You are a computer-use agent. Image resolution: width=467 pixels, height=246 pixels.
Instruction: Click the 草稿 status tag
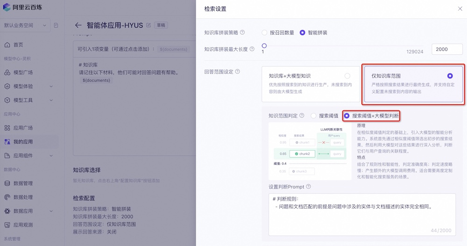pyautogui.click(x=161, y=25)
